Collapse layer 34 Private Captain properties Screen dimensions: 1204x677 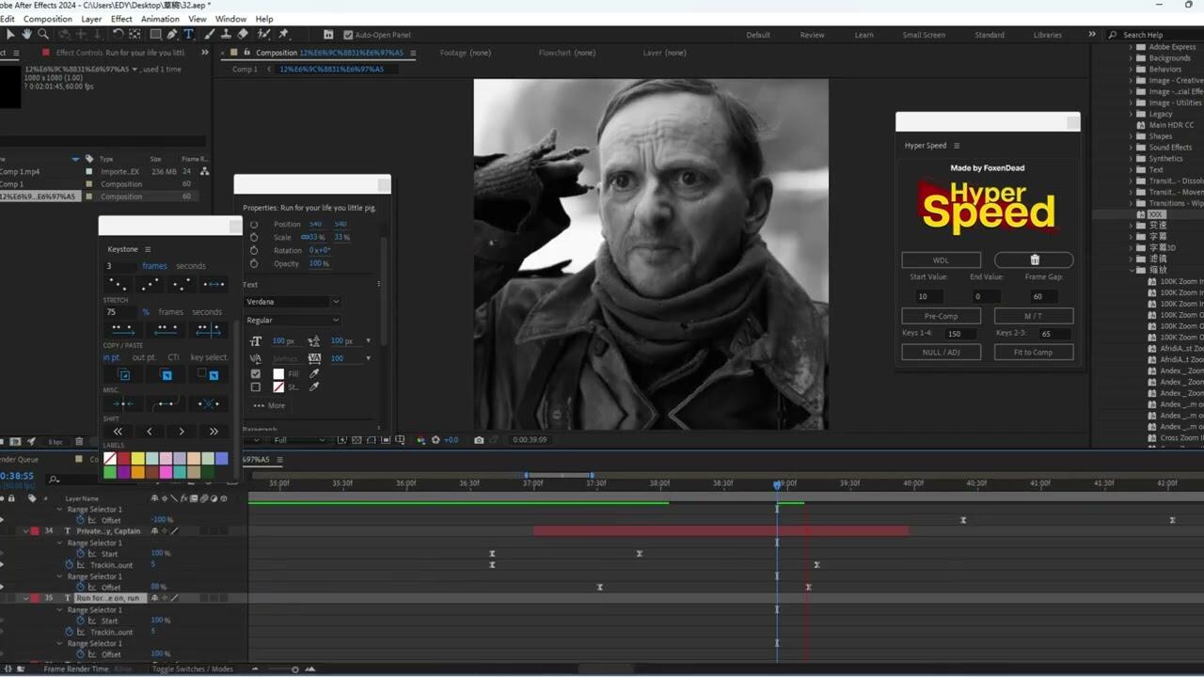click(26, 531)
